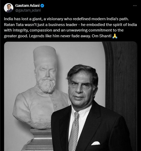The height and width of the screenshot is (151, 141).
Task: Open Gautam Adani's profile avatar
Action: click(x=9, y=8)
